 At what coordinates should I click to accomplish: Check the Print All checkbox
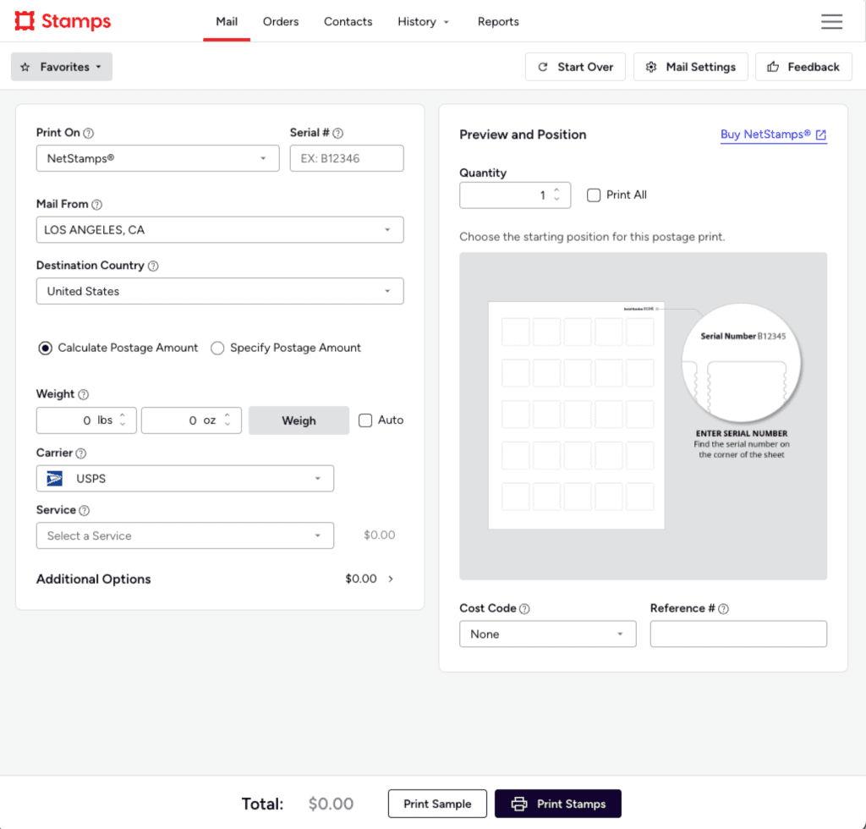pos(594,195)
